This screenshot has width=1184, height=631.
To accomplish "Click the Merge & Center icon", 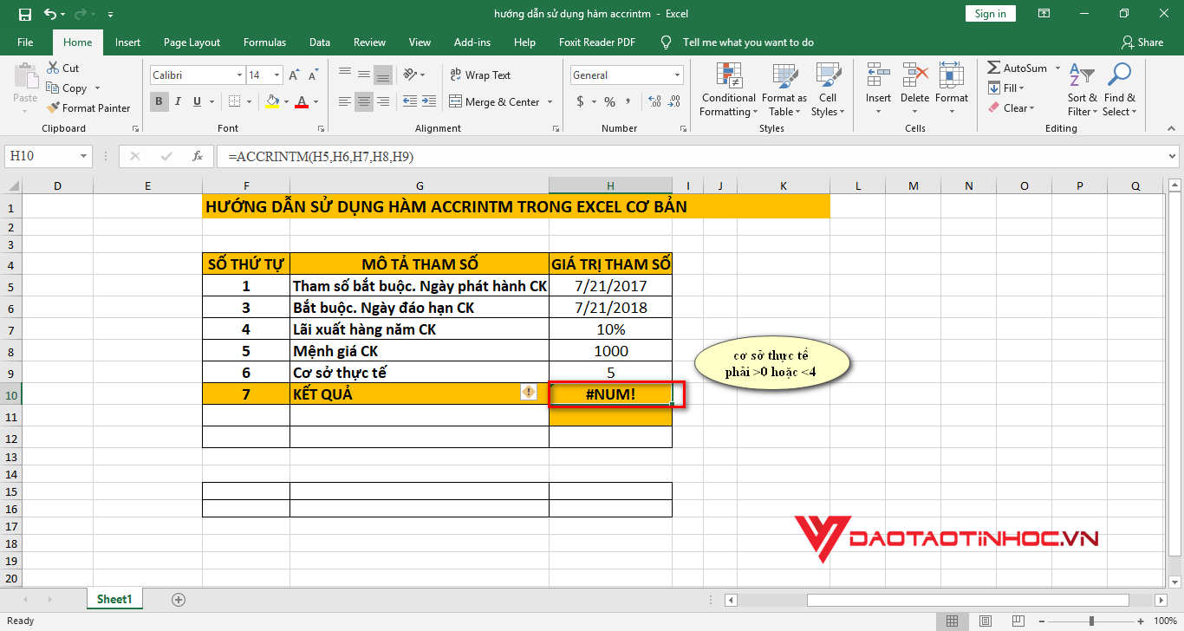I will tap(456, 102).
